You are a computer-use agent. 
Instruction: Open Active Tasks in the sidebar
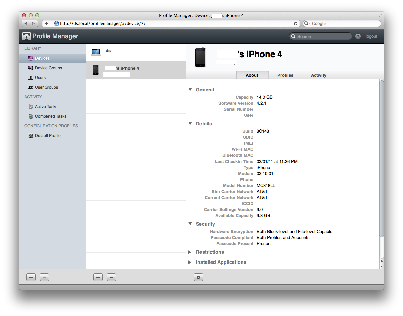pyautogui.click(x=52, y=107)
